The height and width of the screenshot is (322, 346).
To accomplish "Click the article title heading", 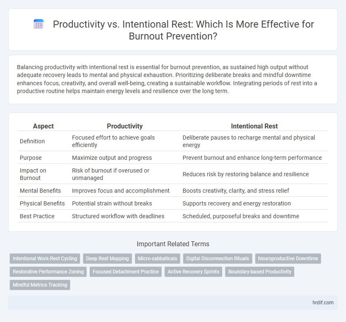I will tap(183, 30).
